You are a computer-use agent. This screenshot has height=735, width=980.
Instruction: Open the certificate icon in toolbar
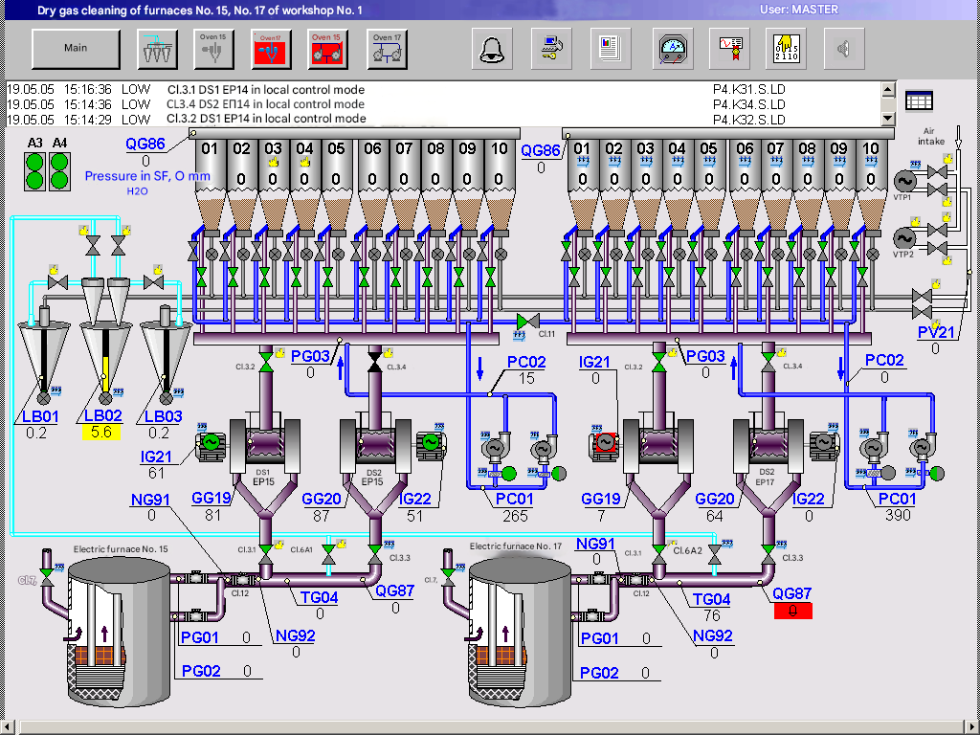tap(729, 48)
